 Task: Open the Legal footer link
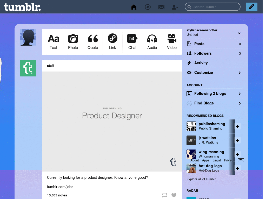tap(217, 160)
